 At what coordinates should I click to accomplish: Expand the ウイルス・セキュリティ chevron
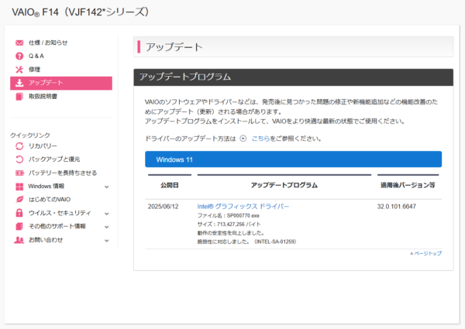[x=107, y=214]
